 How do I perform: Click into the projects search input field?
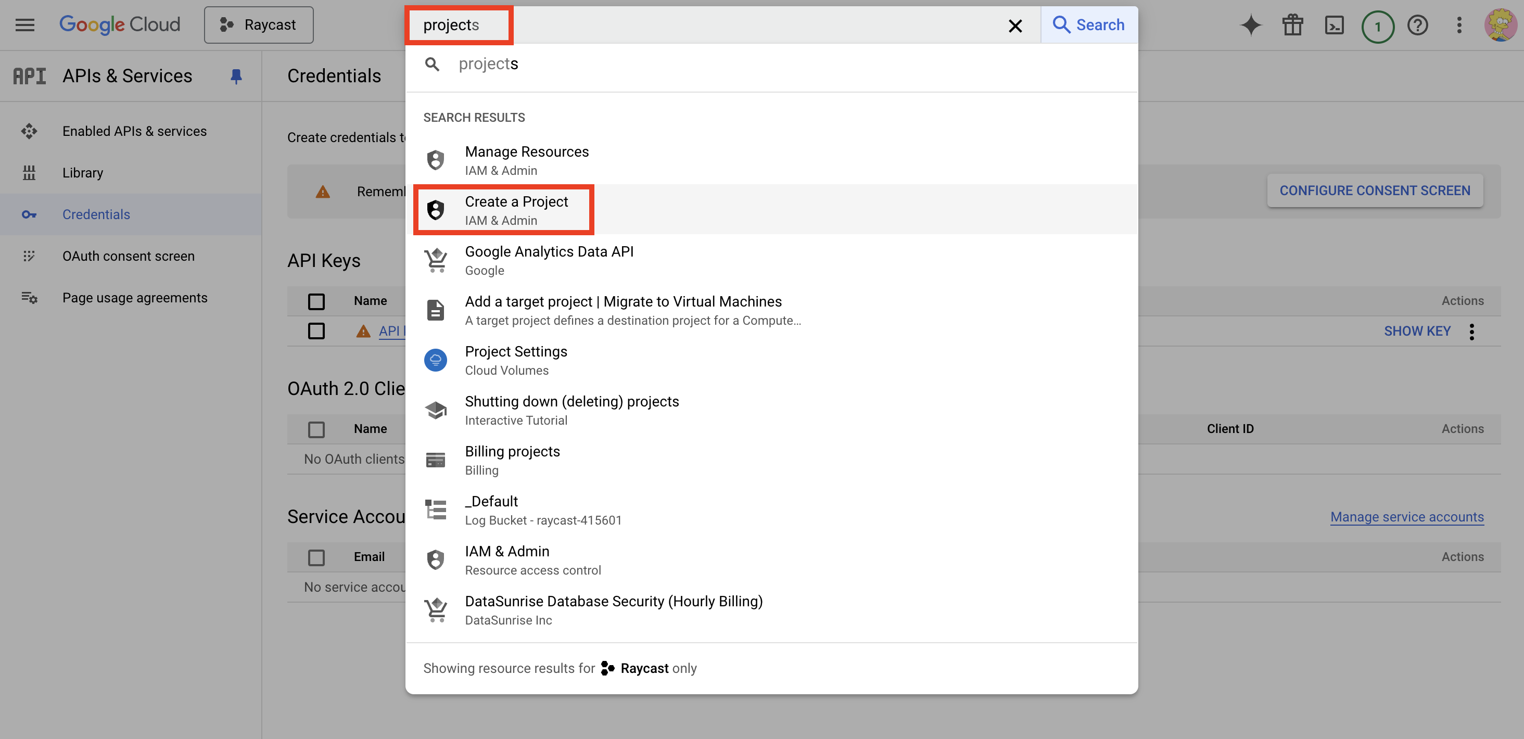point(710,25)
